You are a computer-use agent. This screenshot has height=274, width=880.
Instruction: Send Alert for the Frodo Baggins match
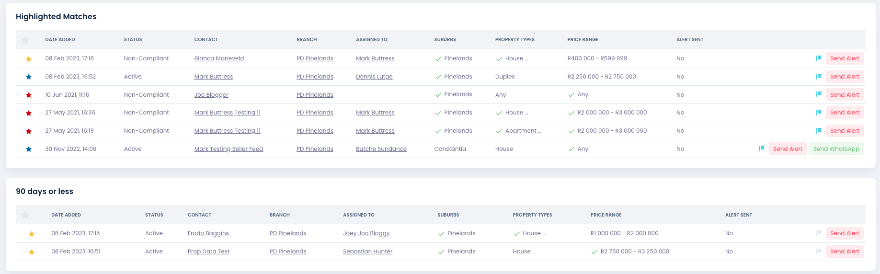click(x=845, y=233)
